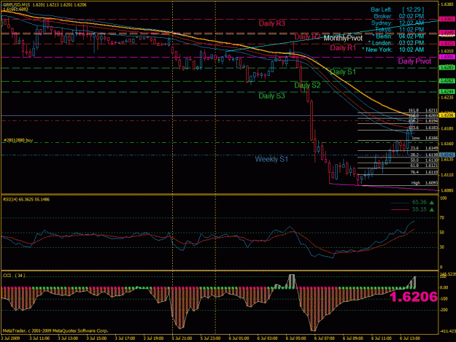Click the RSI value 65.36 in legend

420,202
